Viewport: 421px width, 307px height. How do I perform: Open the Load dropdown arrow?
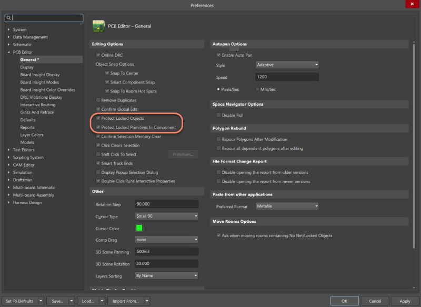click(102, 301)
